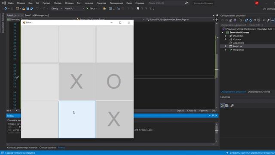Click in the Solution Explorer search field

tap(247, 25)
